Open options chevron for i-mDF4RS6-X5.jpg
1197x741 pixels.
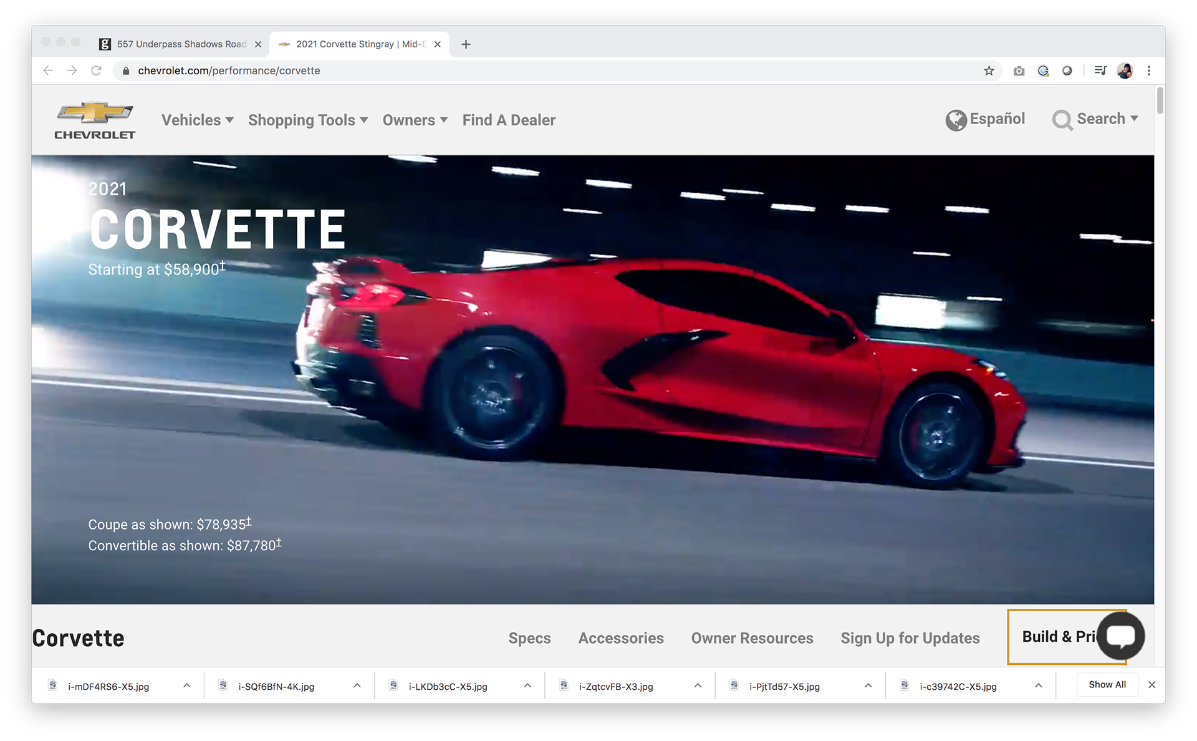[x=187, y=685]
